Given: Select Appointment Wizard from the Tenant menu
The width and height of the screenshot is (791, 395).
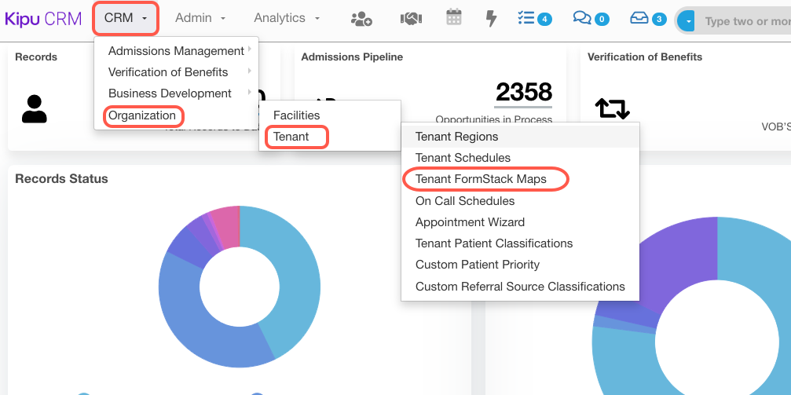Looking at the screenshot, I should [x=470, y=222].
